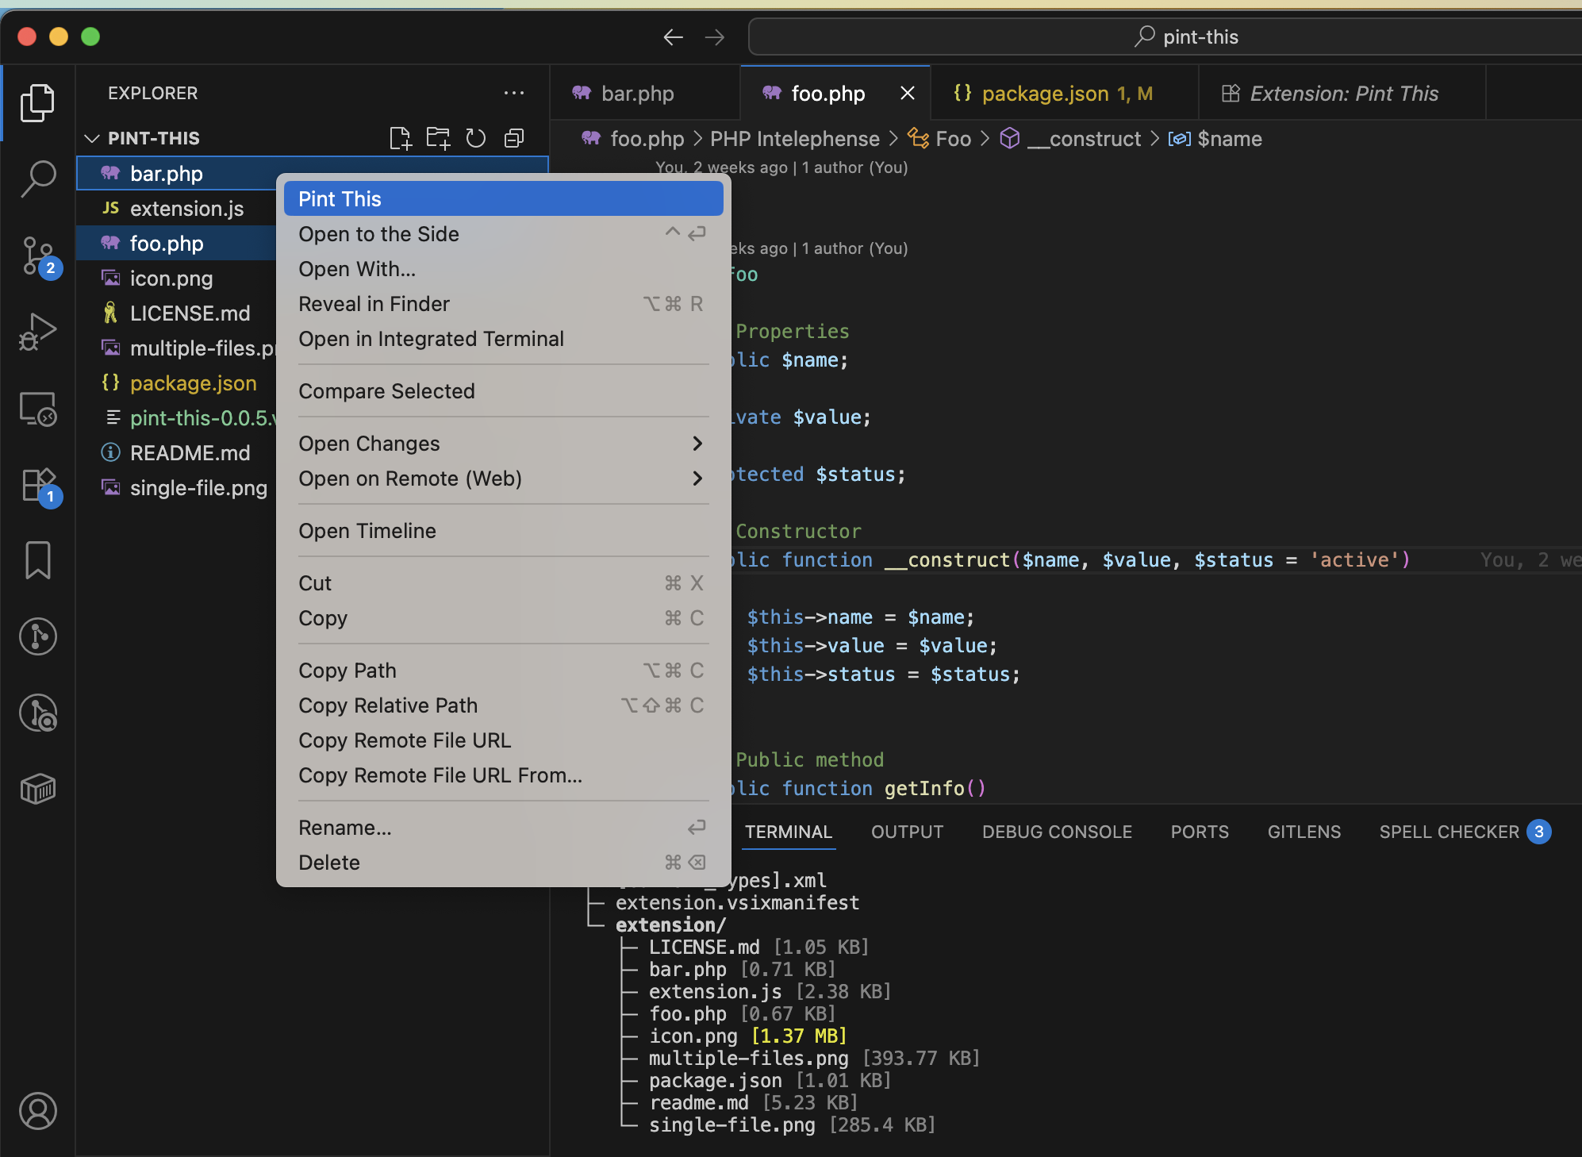Open Run and Debug view

click(38, 332)
